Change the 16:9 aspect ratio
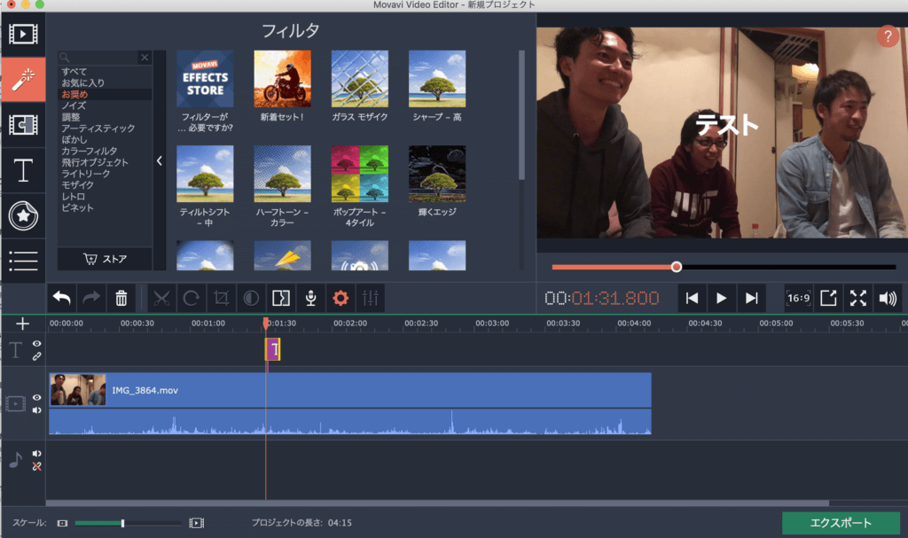 point(799,298)
